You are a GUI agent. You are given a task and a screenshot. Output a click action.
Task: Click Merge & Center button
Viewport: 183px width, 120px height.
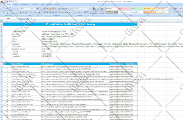coord(64,12)
